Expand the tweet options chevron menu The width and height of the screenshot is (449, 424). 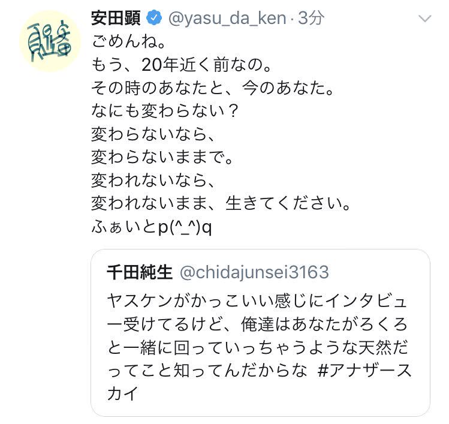(424, 19)
